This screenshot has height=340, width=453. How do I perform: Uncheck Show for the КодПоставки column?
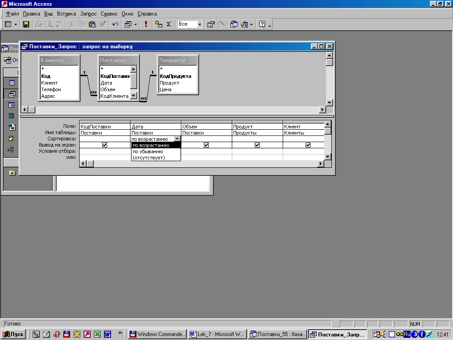104,145
